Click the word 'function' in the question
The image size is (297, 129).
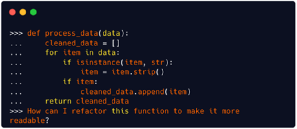151,111
